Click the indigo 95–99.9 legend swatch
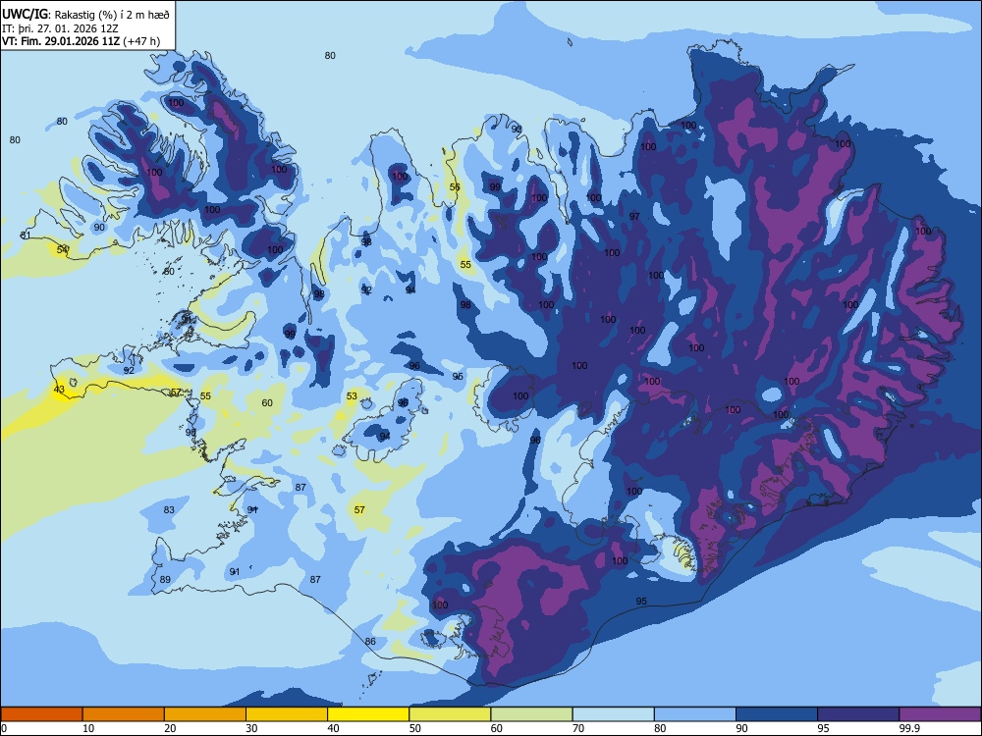 (x=858, y=714)
